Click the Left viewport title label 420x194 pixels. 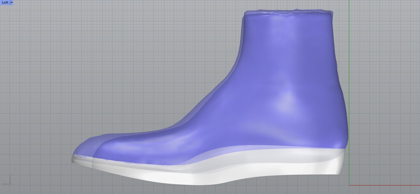[x=5, y=3]
